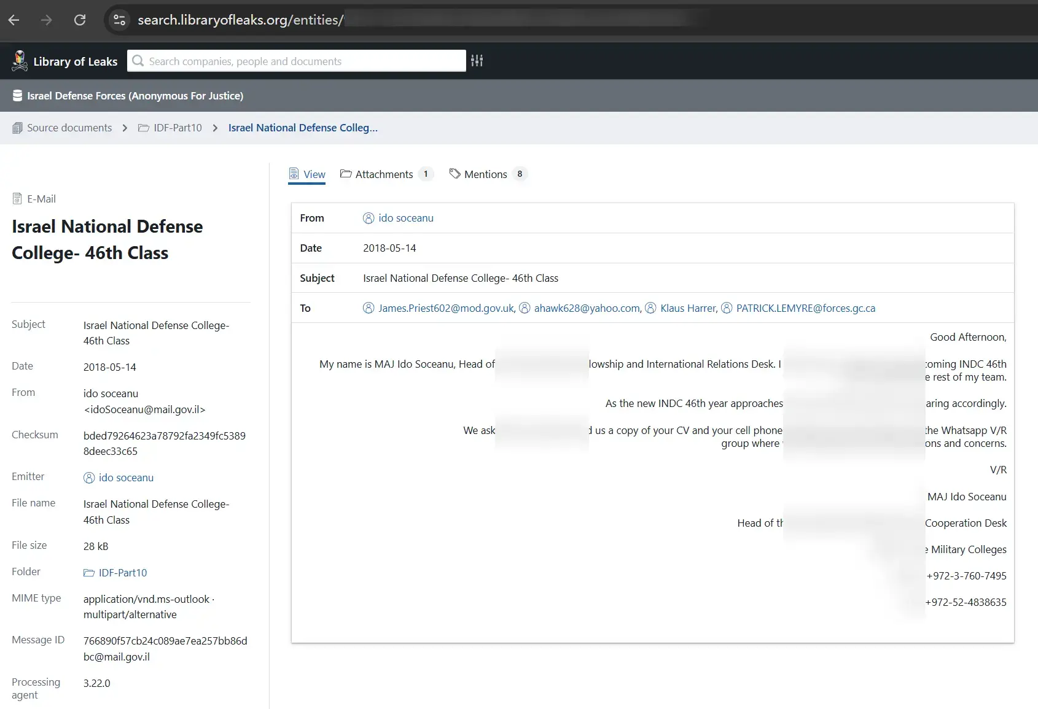1038x709 pixels.
Task: Select the idoSoceanu@mail.gov.il address text
Action: (x=144, y=409)
